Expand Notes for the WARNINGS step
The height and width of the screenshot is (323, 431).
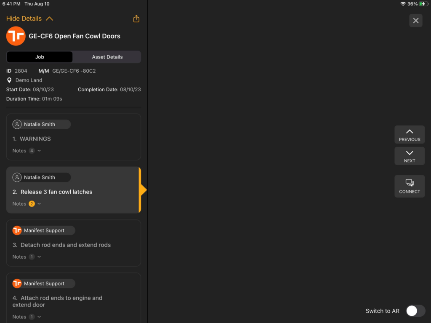pos(39,150)
